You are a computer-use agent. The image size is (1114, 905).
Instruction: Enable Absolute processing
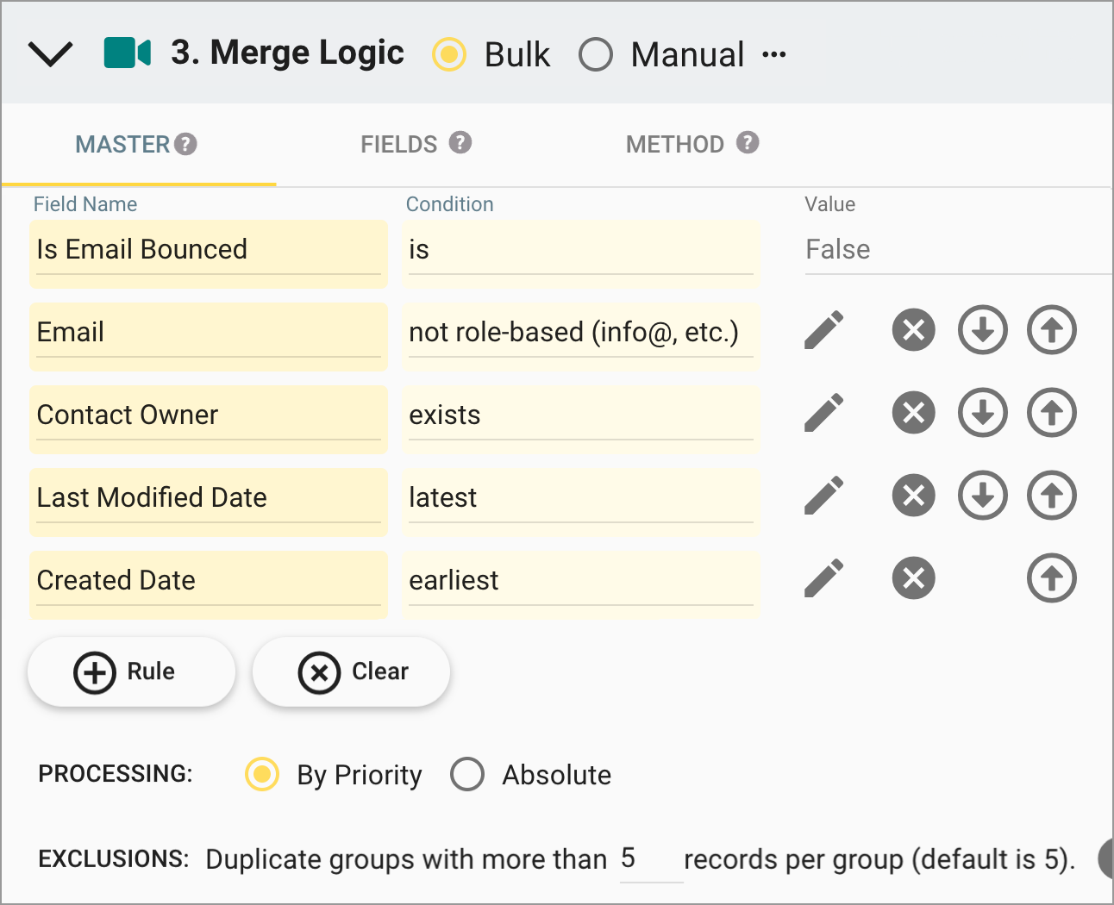[467, 774]
